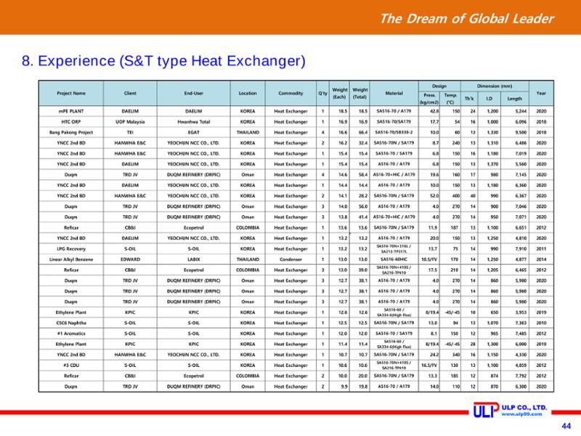Click the 'Weight (Total)' column header

(359, 94)
